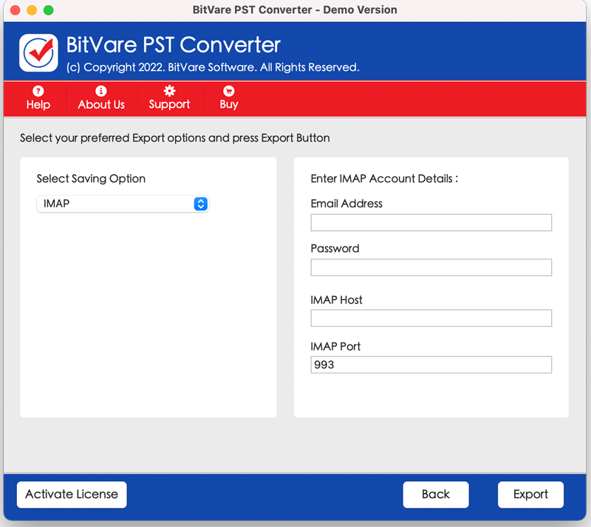Expand the Select Saving Option dropdown
The image size is (591, 527).
pos(123,204)
